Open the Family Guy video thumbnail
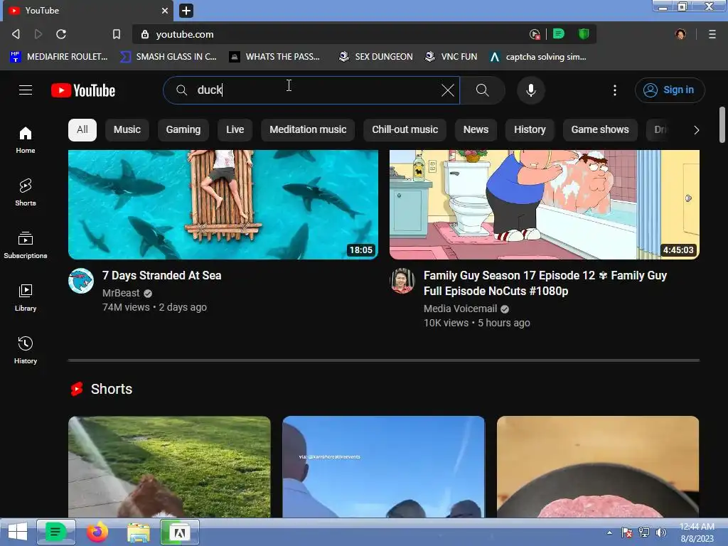This screenshot has width=728, height=546. tap(544, 204)
